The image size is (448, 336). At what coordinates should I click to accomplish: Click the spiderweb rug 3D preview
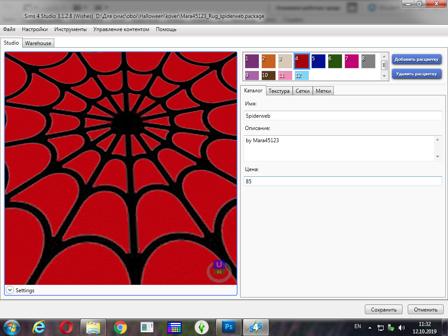[121, 168]
